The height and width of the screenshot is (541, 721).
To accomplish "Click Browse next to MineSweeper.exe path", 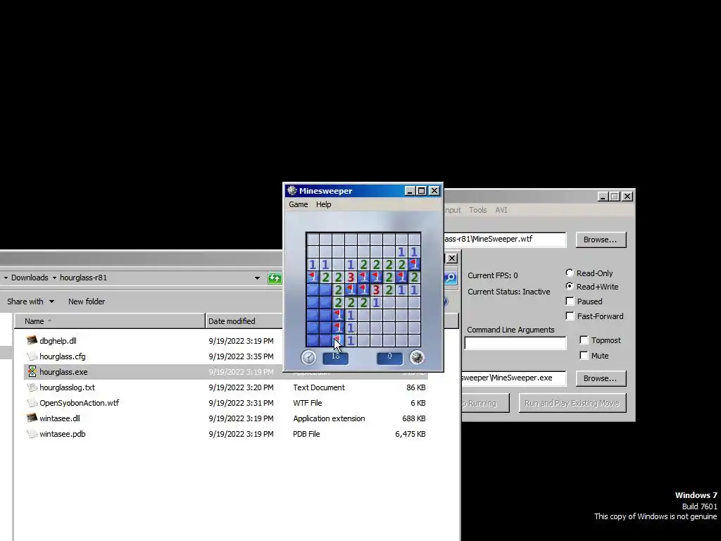I will pos(600,378).
